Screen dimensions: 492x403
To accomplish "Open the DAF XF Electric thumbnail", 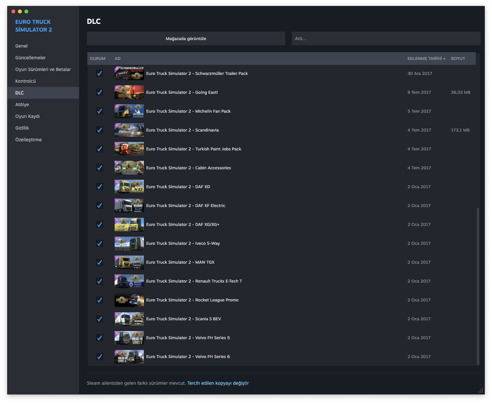I will pos(129,206).
